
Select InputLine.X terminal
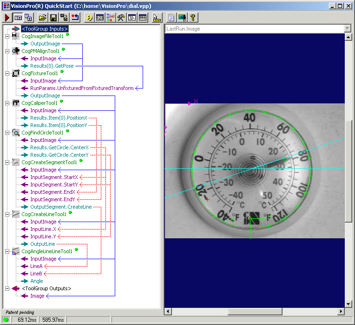(x=43, y=229)
